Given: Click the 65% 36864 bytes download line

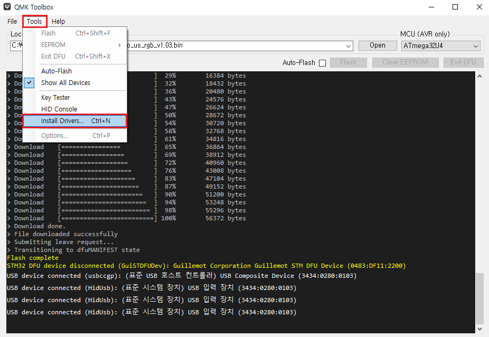Looking at the screenshot, I should tap(126, 147).
